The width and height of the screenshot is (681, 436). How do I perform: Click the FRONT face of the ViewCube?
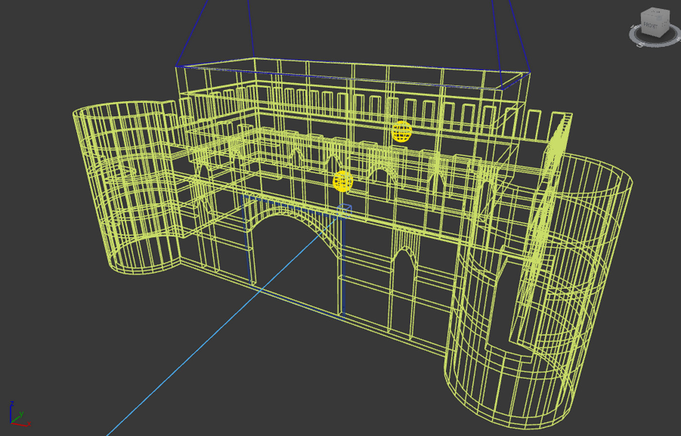(651, 25)
